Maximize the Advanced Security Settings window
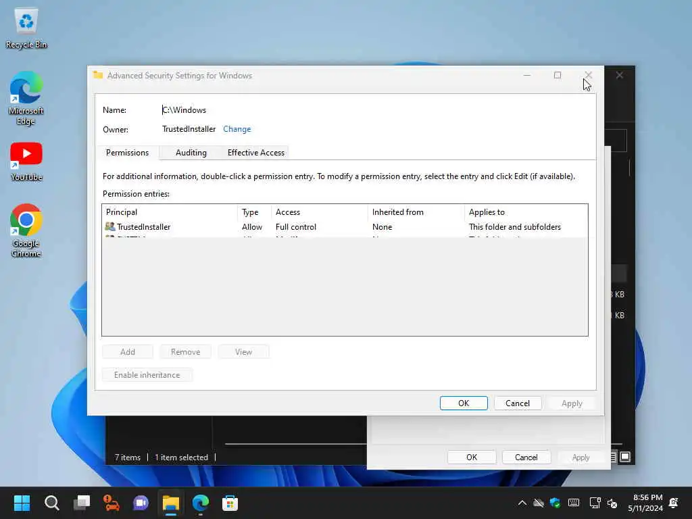 (558, 75)
